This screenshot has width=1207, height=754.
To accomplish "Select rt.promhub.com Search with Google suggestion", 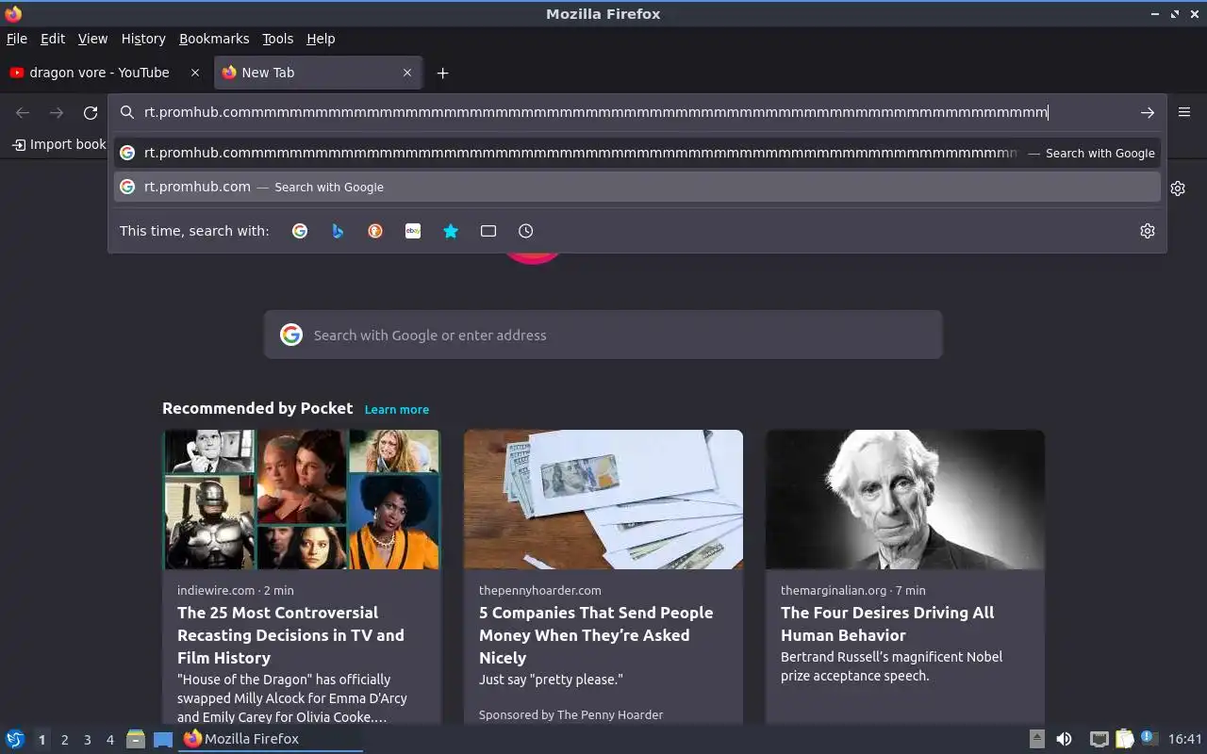I will (x=637, y=187).
